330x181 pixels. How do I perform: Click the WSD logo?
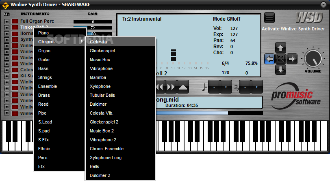pos(309,17)
